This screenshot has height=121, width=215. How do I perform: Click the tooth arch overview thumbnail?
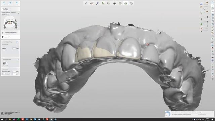click(x=10, y=22)
